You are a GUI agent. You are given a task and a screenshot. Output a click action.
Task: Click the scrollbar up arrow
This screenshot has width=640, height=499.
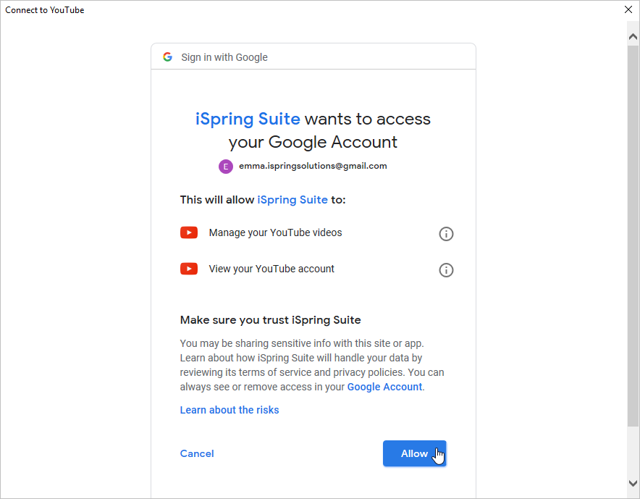click(633, 37)
